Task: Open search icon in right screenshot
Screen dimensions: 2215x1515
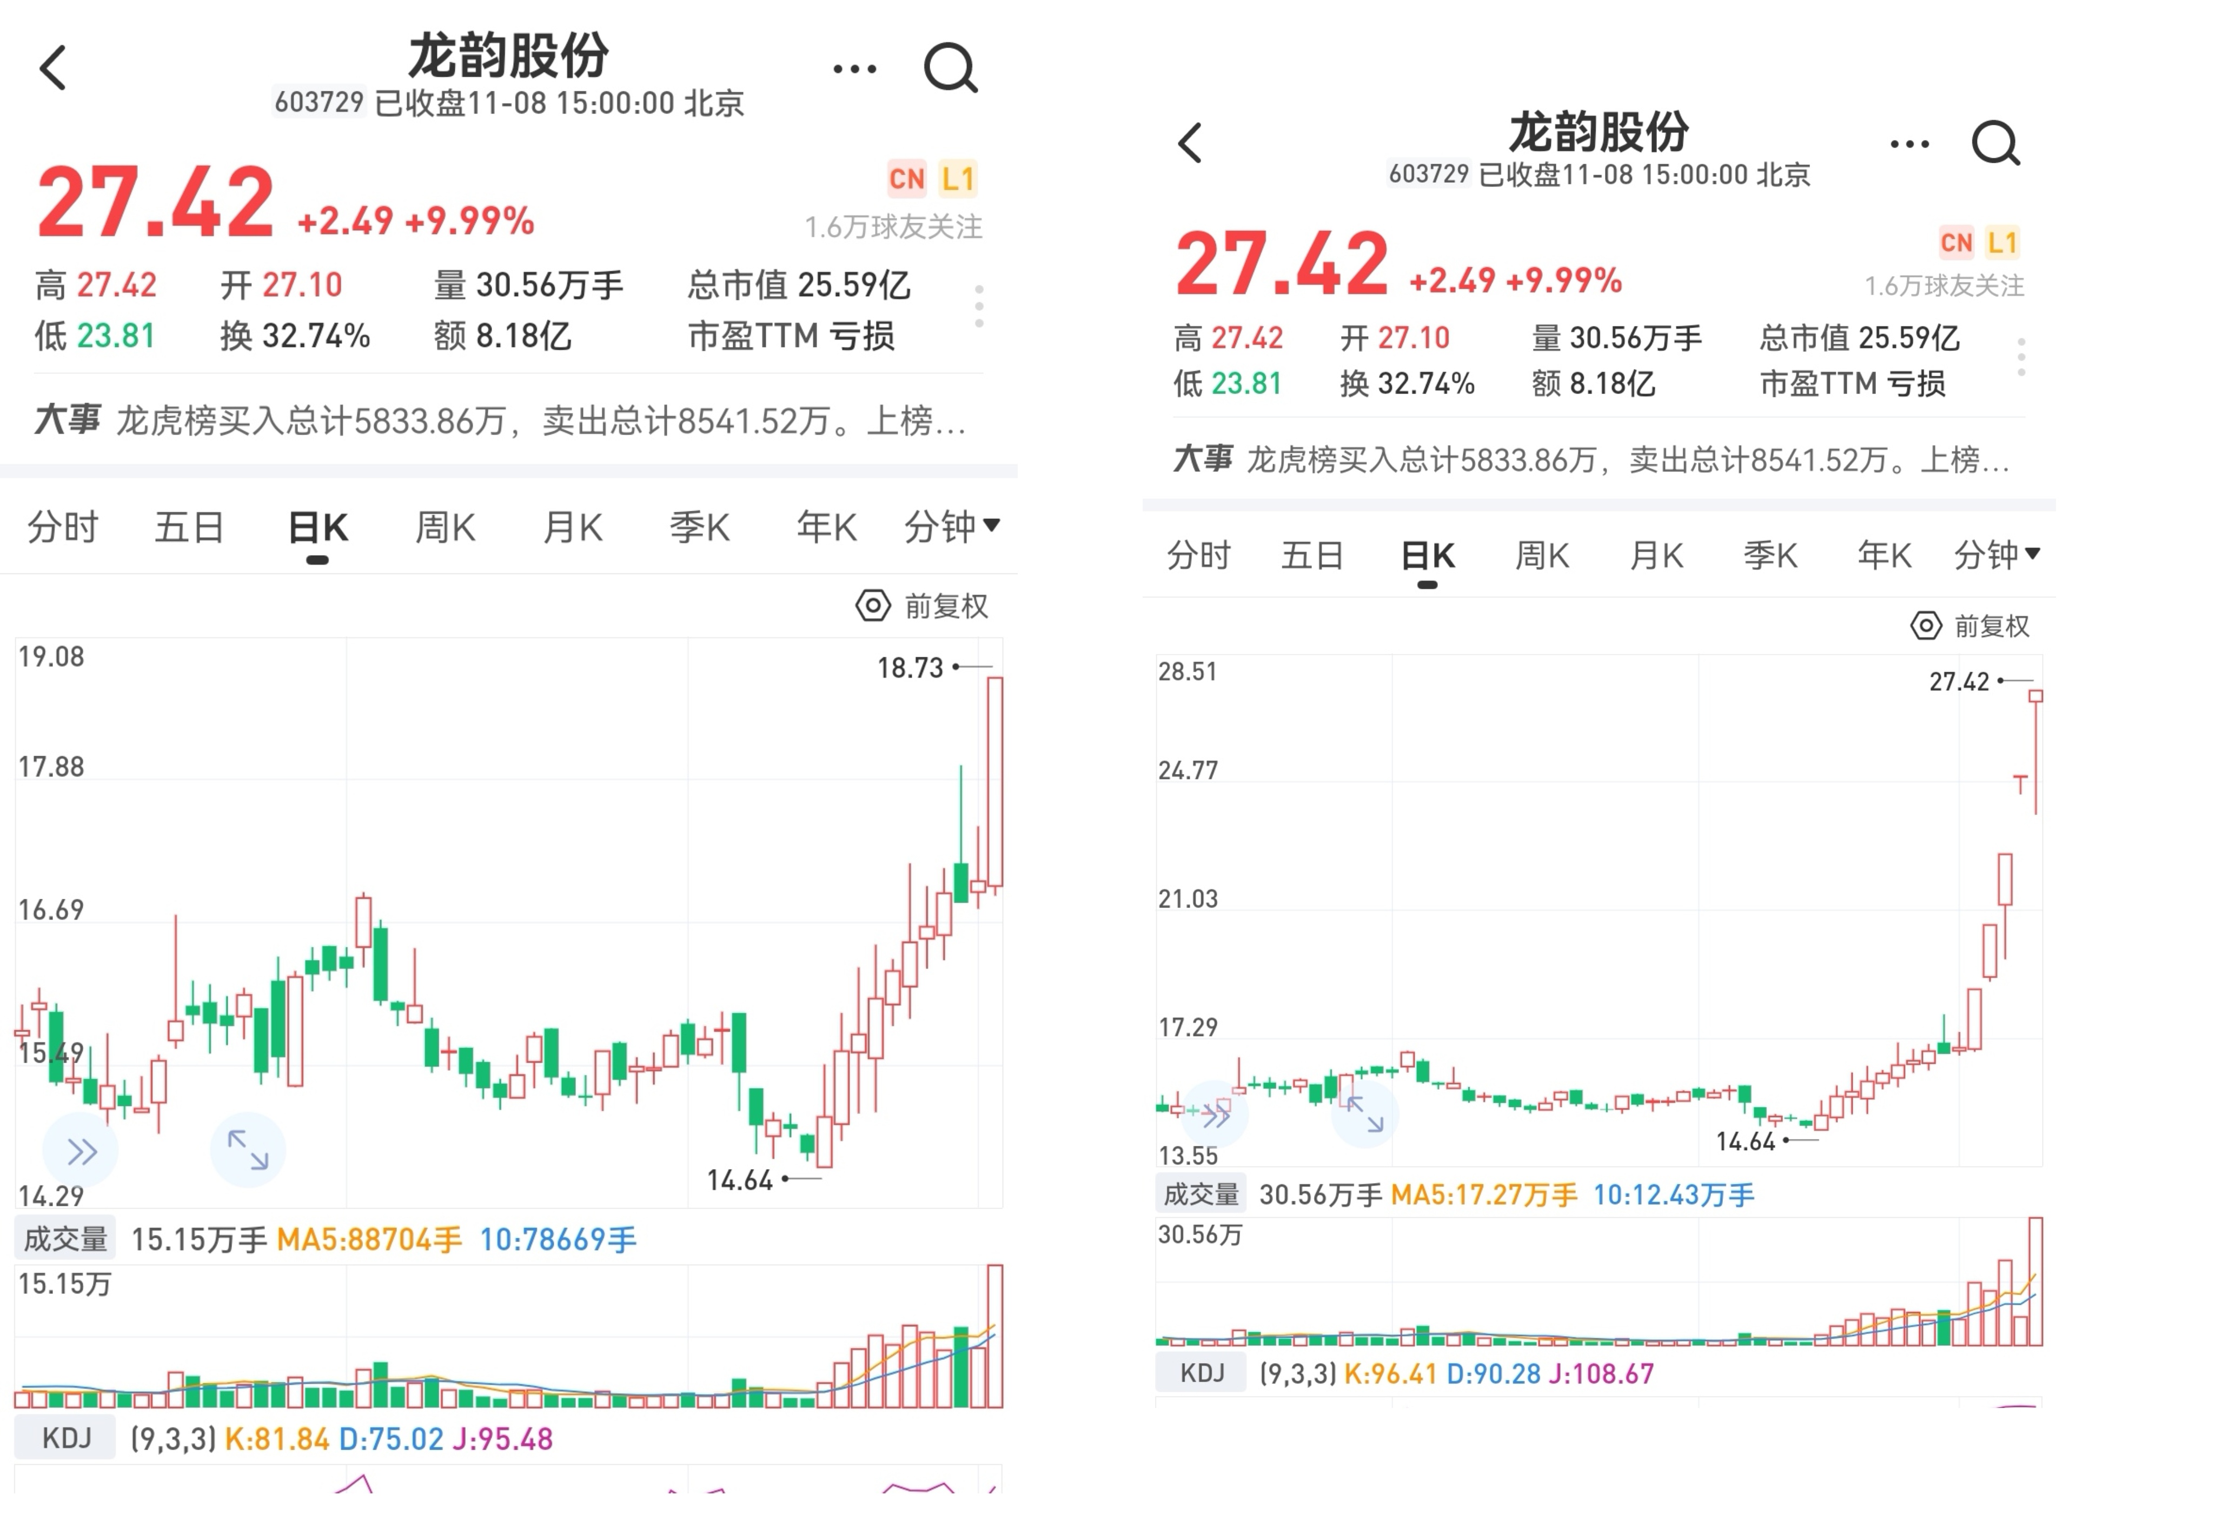Action: pyautogui.click(x=1995, y=144)
